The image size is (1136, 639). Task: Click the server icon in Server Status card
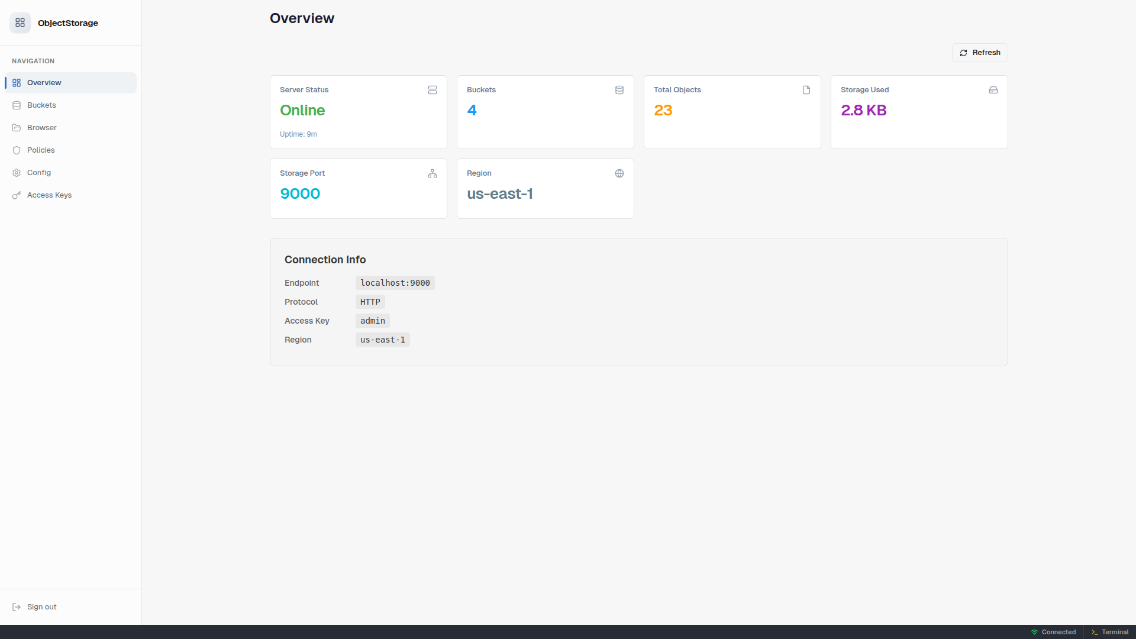[x=433, y=90]
